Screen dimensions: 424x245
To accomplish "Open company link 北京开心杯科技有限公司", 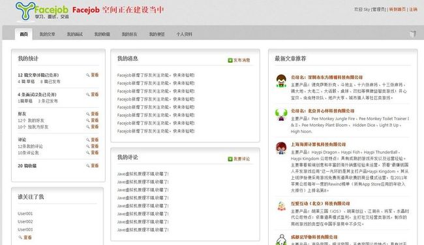I will (323, 110).
